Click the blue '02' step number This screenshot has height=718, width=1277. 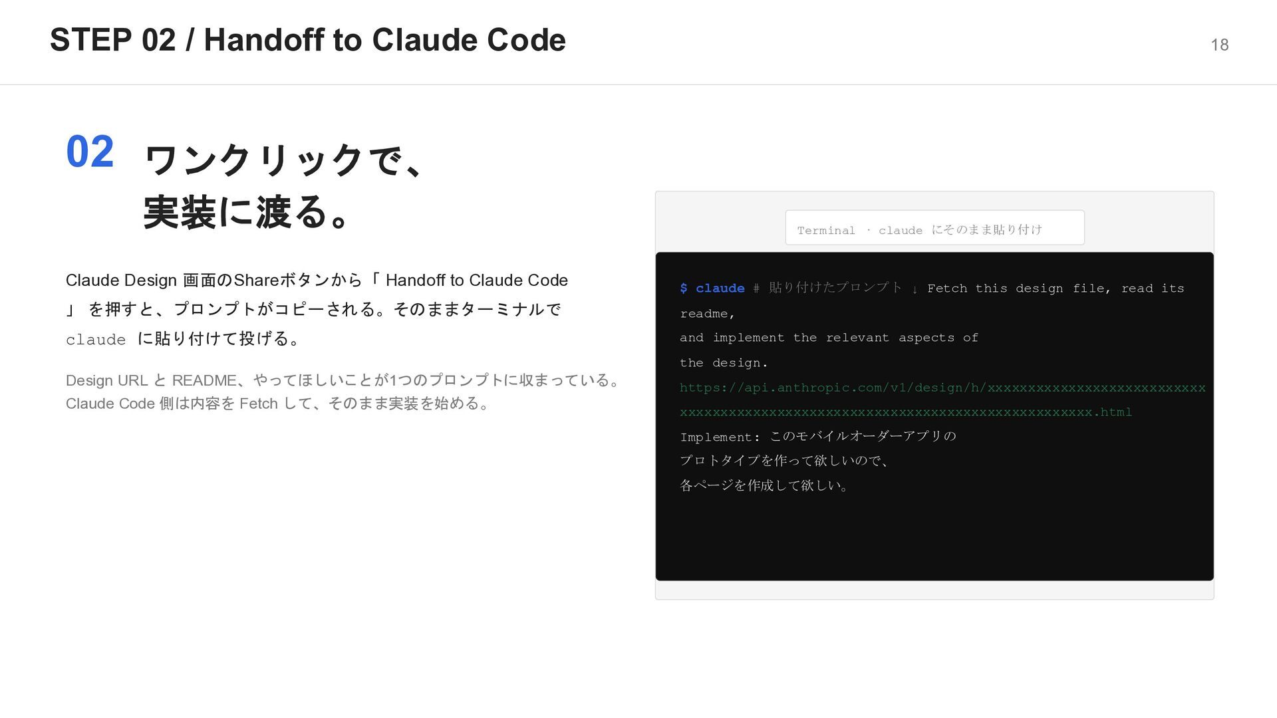90,152
